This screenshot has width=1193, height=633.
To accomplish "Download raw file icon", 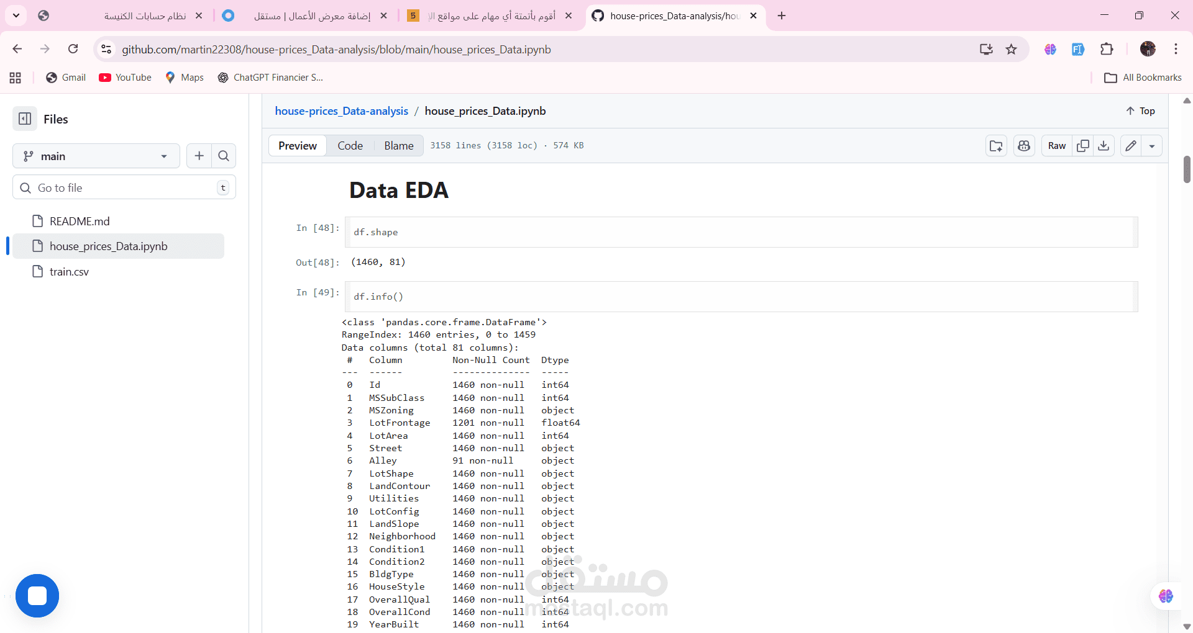I will coord(1104,146).
